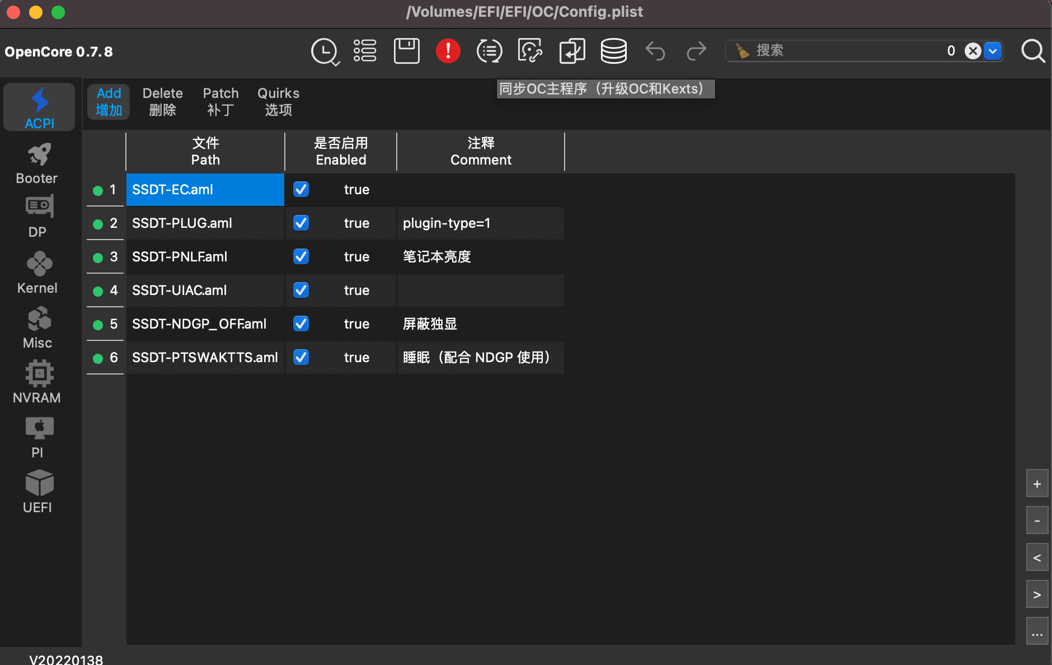The image size is (1052, 665).
Task: Clear search with broom icon
Action: (742, 51)
